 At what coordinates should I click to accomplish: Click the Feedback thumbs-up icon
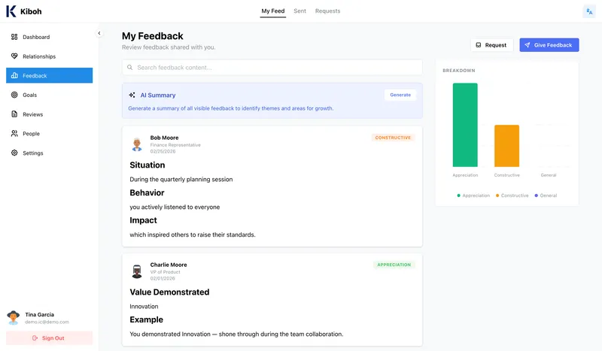[14, 75]
